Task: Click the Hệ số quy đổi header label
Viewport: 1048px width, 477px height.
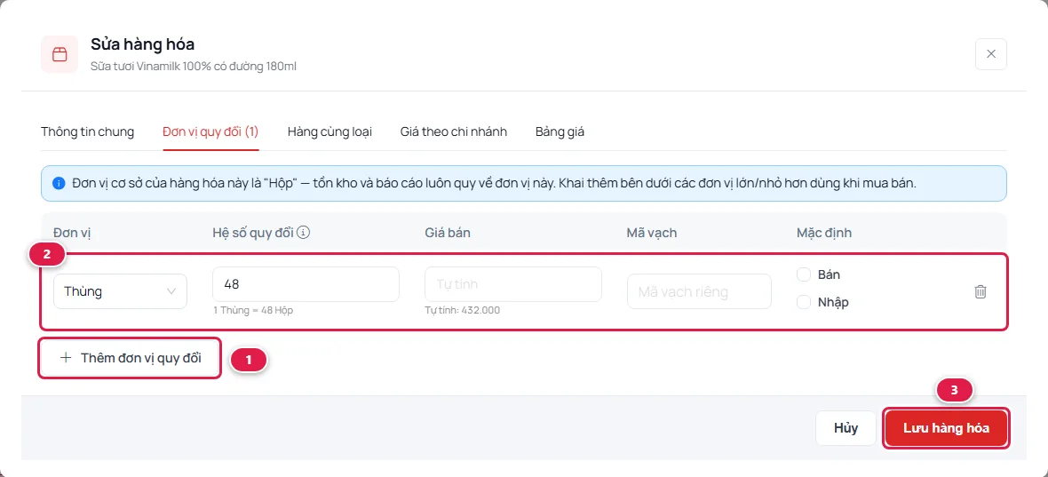Action: coord(252,233)
